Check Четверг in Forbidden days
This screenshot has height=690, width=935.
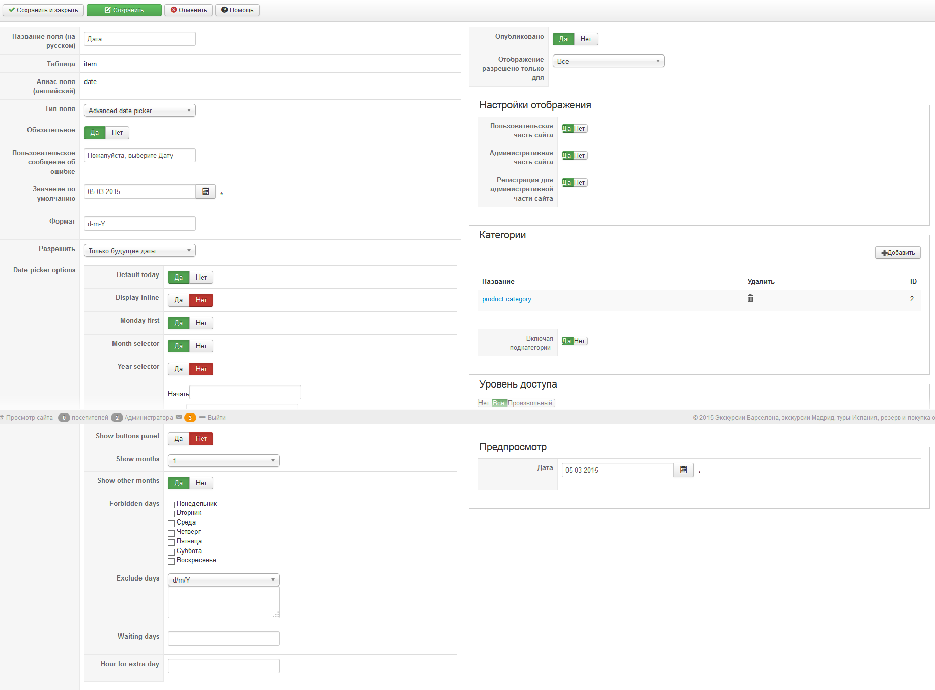pyautogui.click(x=172, y=533)
